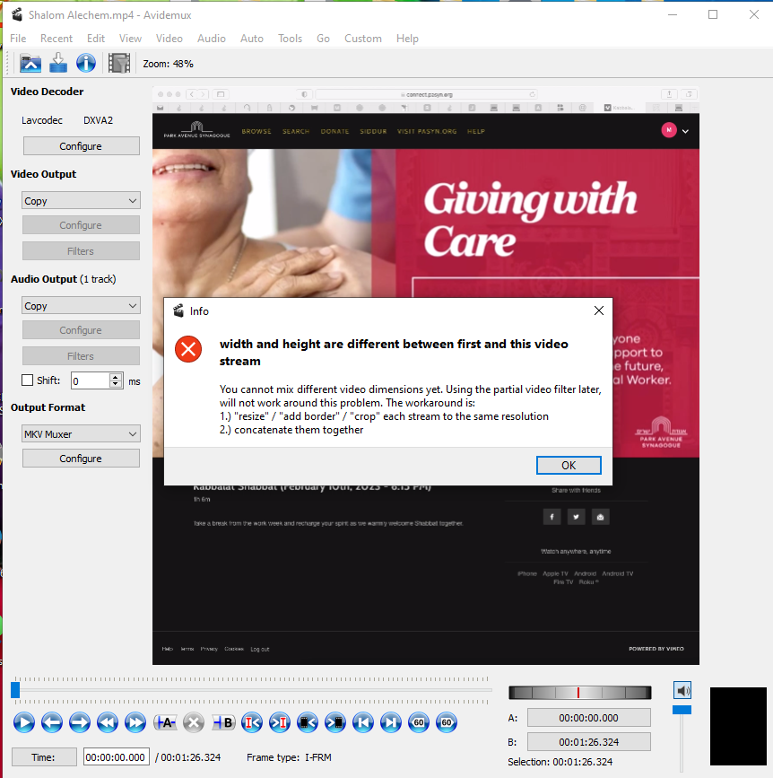Image resolution: width=773 pixels, height=778 pixels.
Task: Click the Save video toolbar icon
Action: 58,63
